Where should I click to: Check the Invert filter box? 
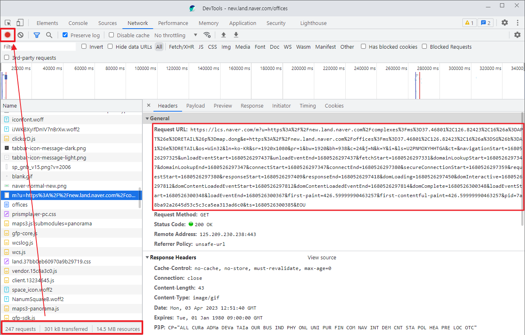tap(84, 47)
